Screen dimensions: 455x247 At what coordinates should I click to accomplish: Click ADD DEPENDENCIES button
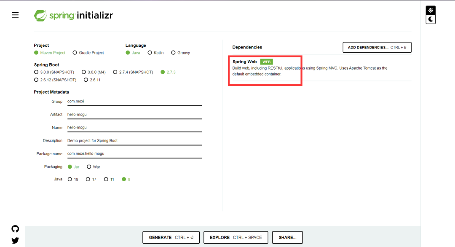pos(377,47)
